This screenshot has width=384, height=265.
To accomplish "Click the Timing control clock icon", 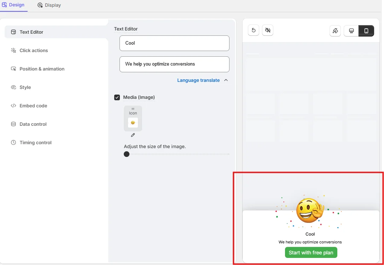I will [13, 142].
